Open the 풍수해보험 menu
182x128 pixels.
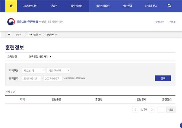[x=77, y=6]
